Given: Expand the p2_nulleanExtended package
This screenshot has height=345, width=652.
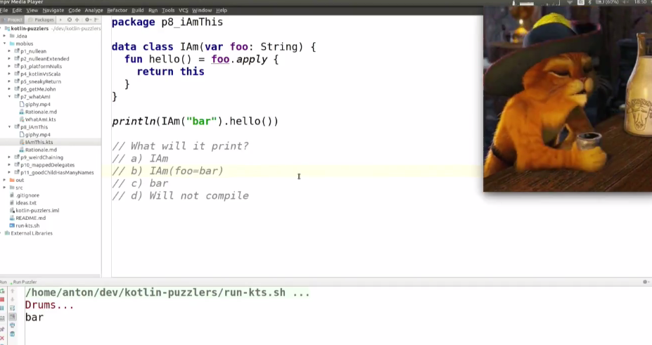Looking at the screenshot, I should point(9,58).
